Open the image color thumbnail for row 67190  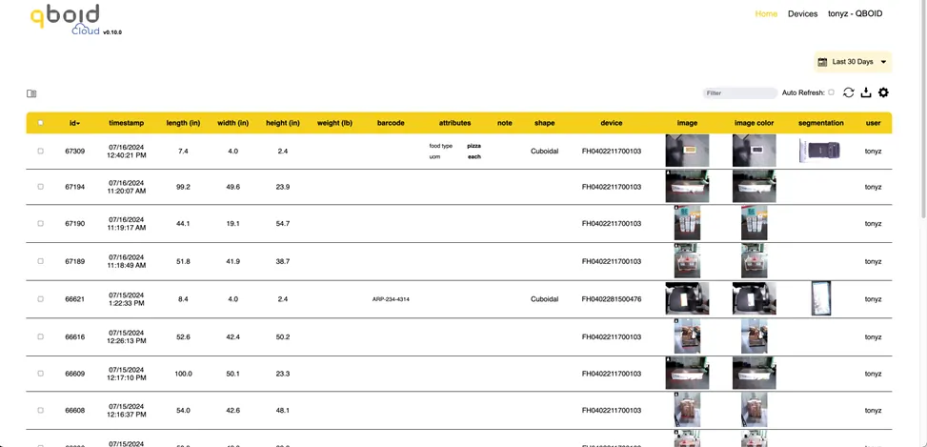tap(754, 223)
